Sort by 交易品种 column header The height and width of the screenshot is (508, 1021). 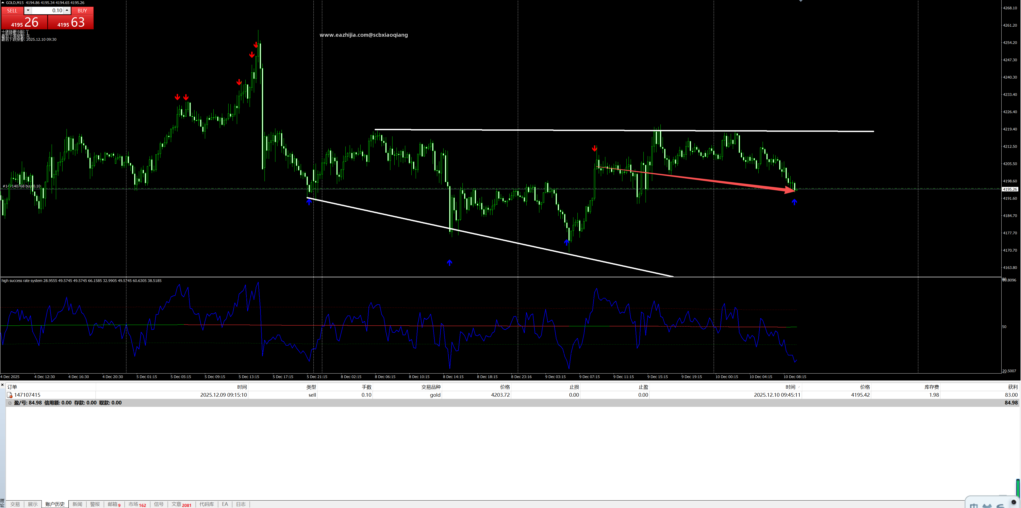click(x=407, y=387)
